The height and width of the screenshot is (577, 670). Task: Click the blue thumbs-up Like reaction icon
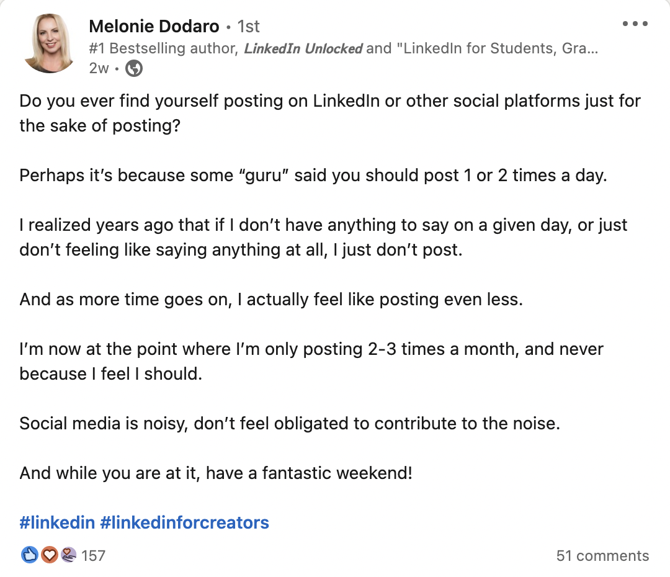coord(29,555)
